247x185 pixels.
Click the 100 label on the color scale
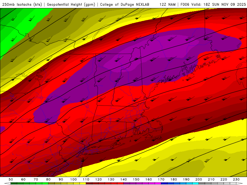click(73, 179)
